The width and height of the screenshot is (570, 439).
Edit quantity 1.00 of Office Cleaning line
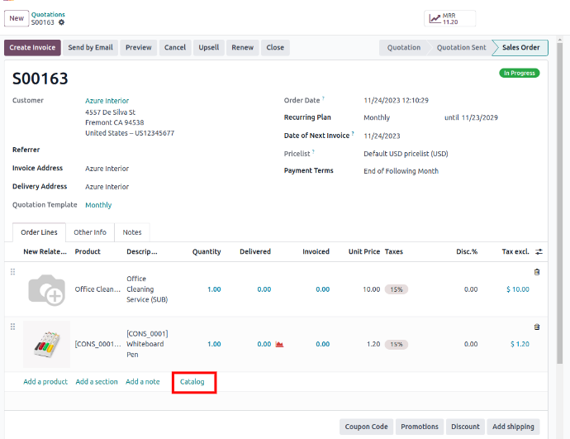click(x=214, y=289)
